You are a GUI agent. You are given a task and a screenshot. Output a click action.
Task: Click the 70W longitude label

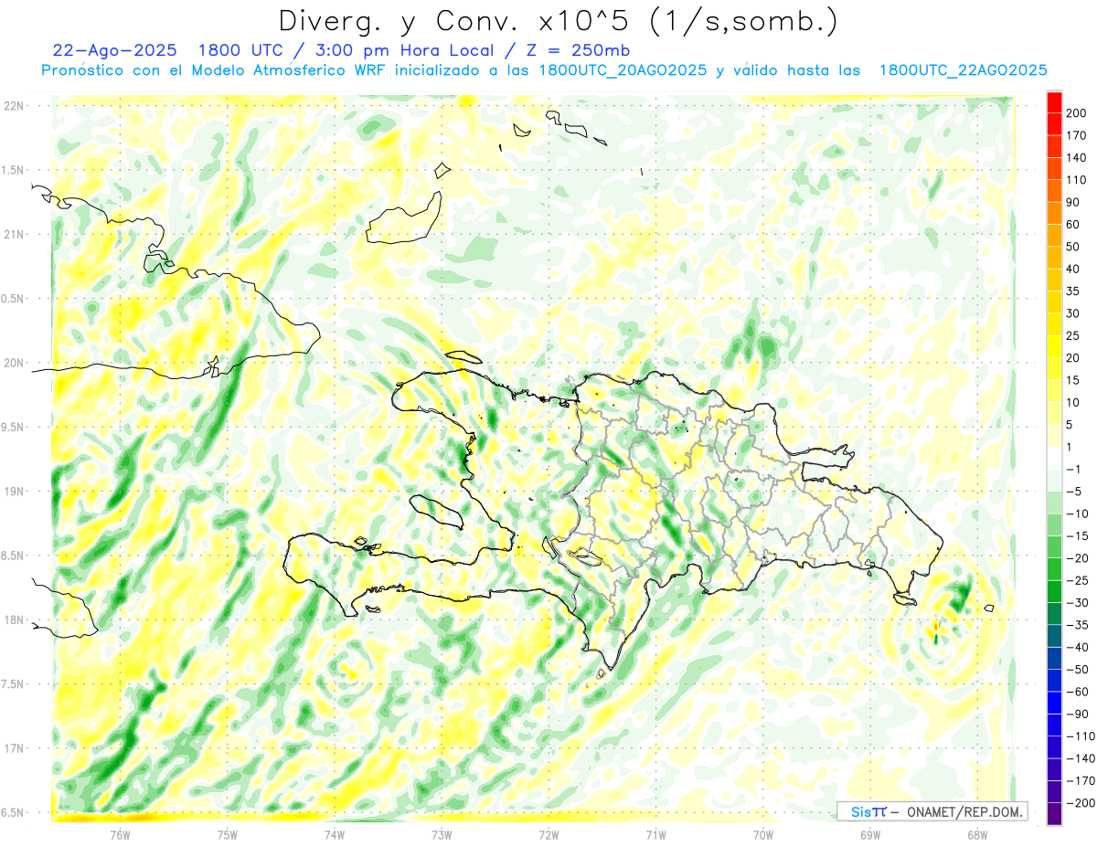763,834
